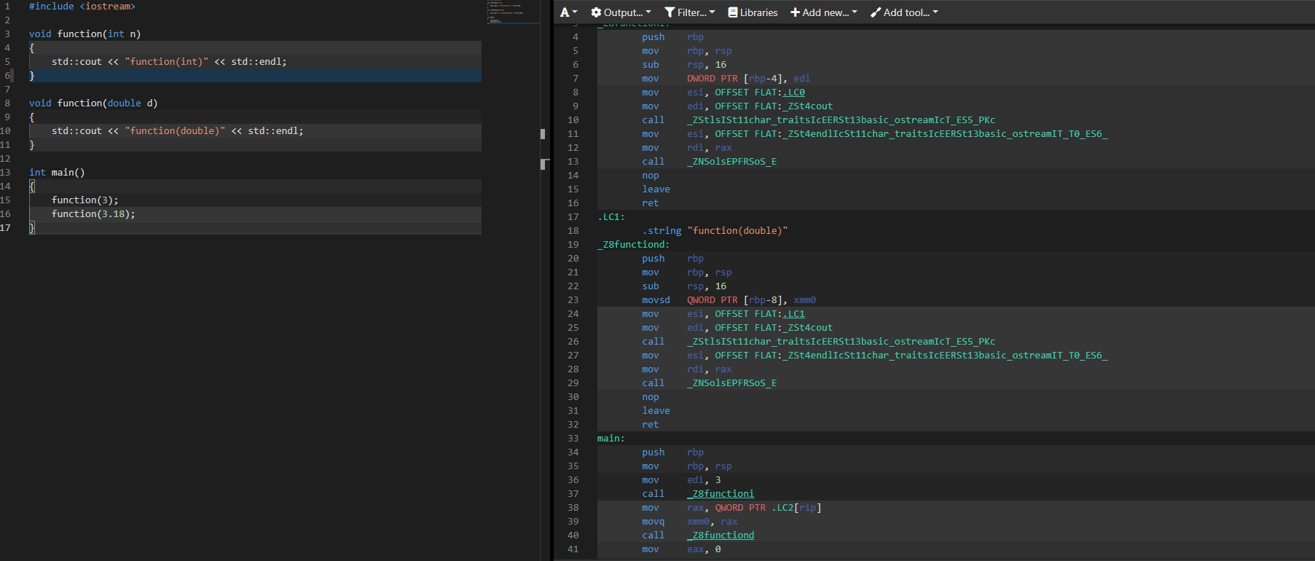Click the 'nop' instruction on assembly line 30

tap(650, 397)
